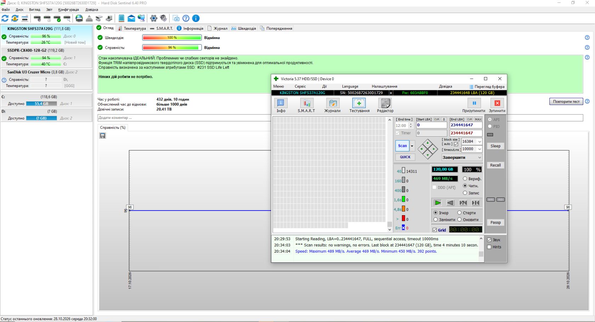Viewport: 595px width, 322px height.
Task: Open the timeout 10000 dropdown
Action: [480, 149]
